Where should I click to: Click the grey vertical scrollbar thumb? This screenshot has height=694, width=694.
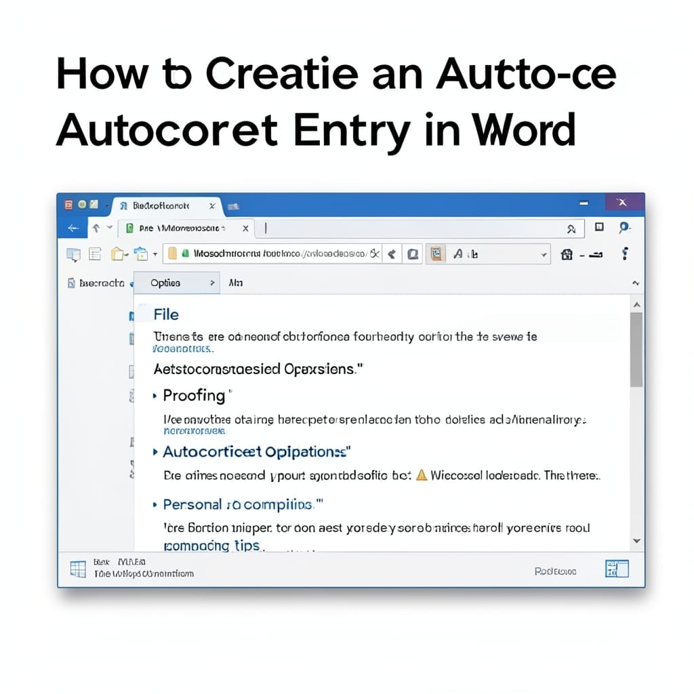(x=636, y=350)
